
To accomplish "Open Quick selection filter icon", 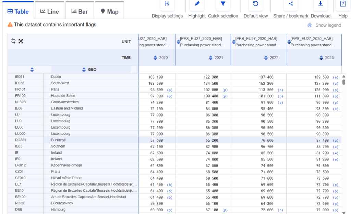I will (223, 4).
